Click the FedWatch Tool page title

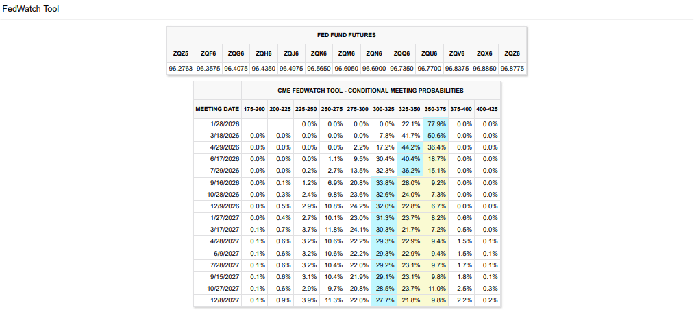[31, 9]
